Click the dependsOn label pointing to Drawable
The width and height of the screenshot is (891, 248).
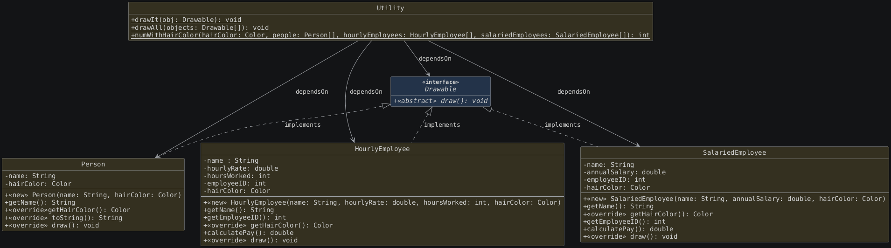pyautogui.click(x=435, y=59)
